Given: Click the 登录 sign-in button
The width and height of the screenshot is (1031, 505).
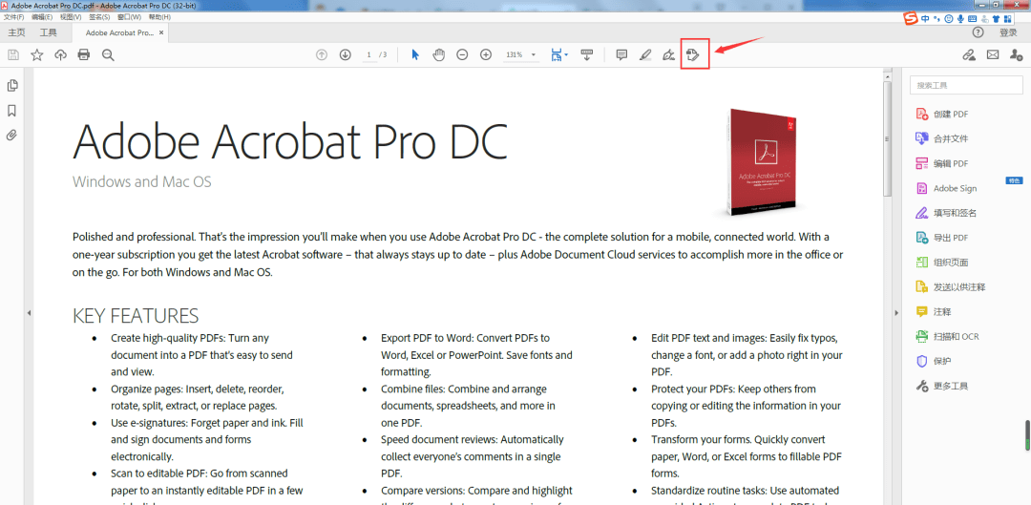Looking at the screenshot, I should pyautogui.click(x=1008, y=32).
